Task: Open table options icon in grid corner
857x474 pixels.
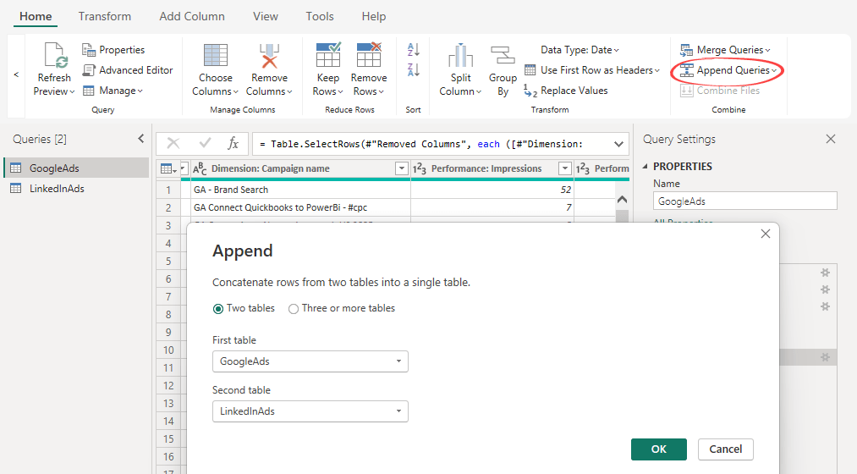Action: [168, 169]
